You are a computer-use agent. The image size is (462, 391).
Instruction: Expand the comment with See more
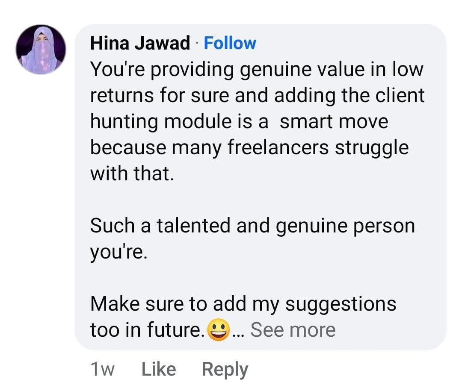tap(293, 330)
